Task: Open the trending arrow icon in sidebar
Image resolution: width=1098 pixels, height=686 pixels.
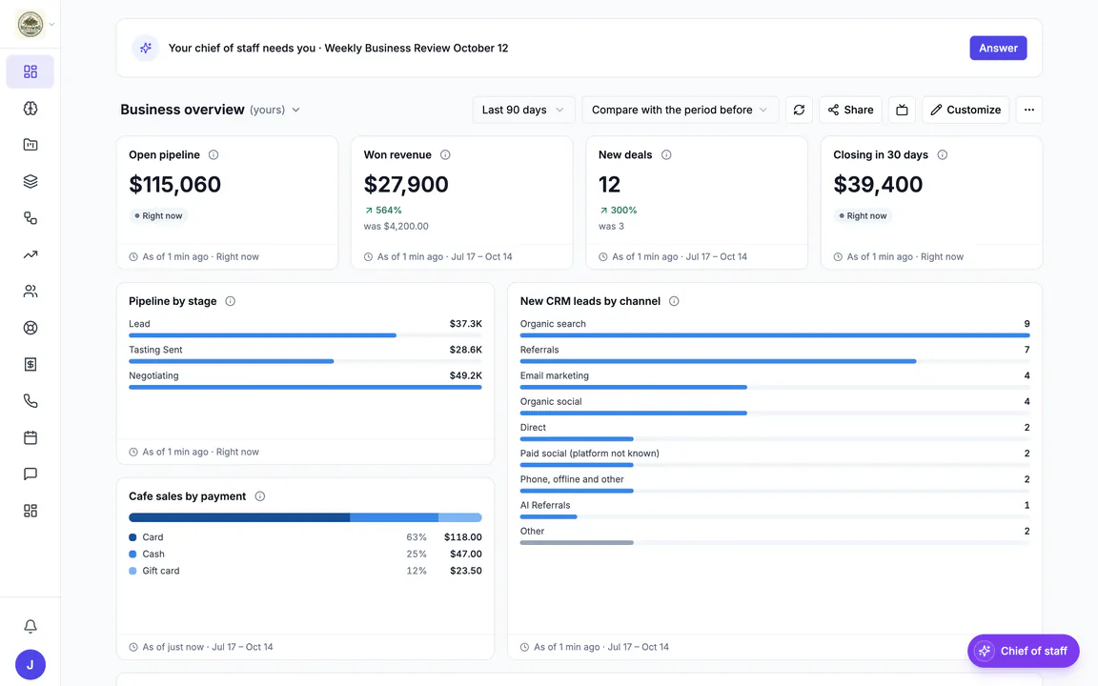Action: 30,254
